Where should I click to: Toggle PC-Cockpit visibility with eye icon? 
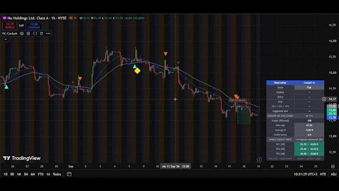tap(21, 33)
